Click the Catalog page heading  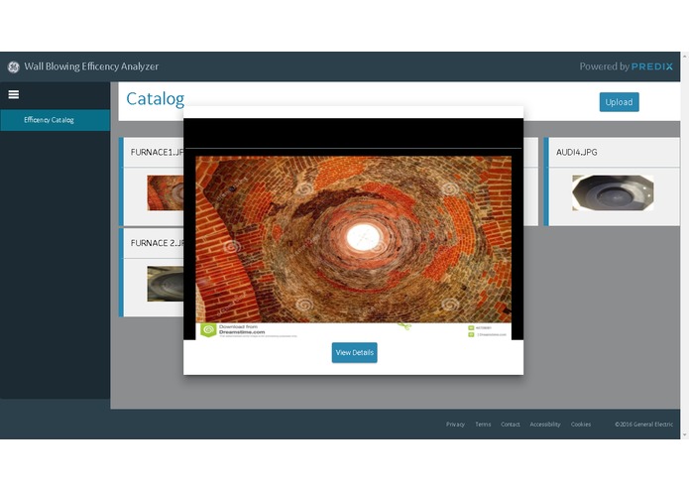[x=155, y=99]
